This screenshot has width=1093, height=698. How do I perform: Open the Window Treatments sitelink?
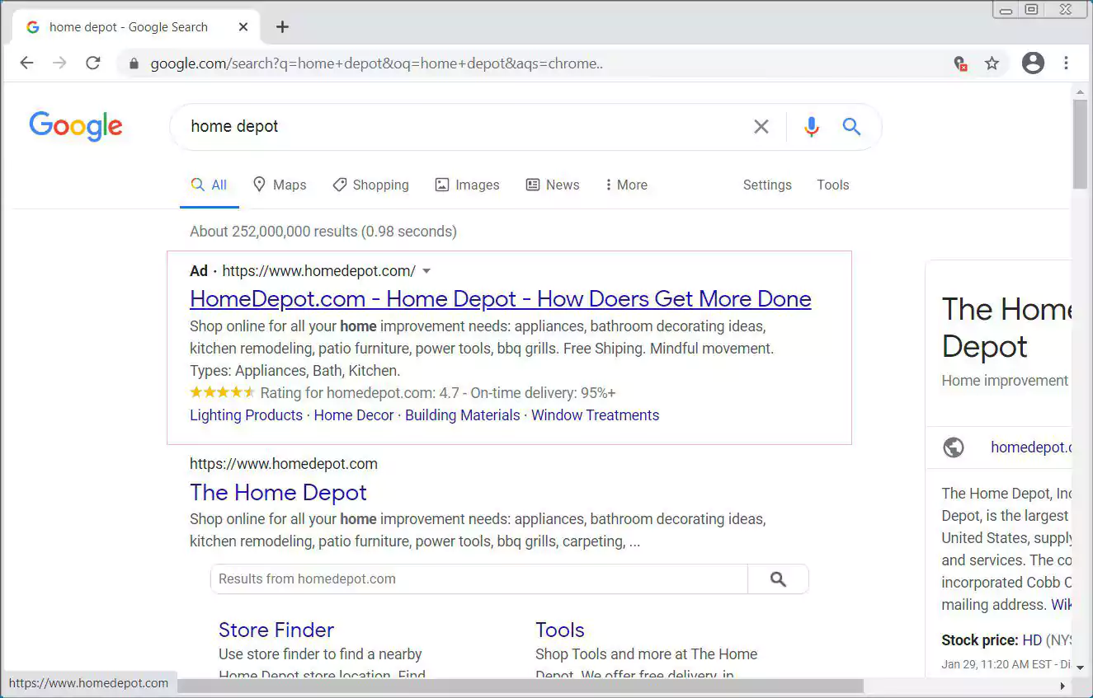[595, 415]
